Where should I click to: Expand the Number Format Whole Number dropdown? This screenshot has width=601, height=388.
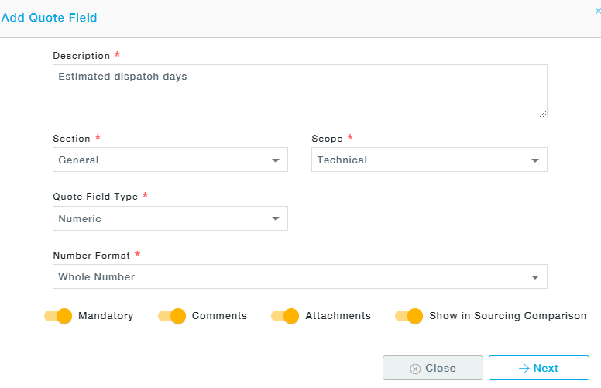point(300,276)
